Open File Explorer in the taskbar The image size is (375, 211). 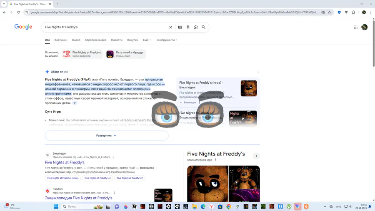(x=194, y=206)
